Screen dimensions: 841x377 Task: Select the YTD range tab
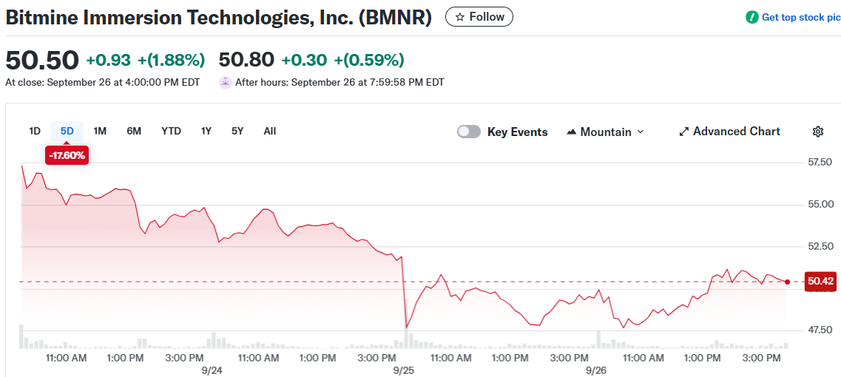tap(171, 131)
